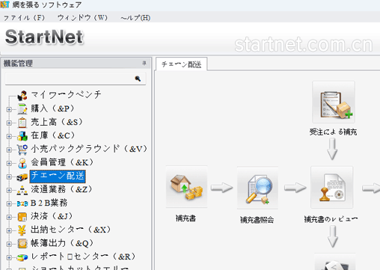Select highlighted チェーン配送 tree label

pos(58,176)
